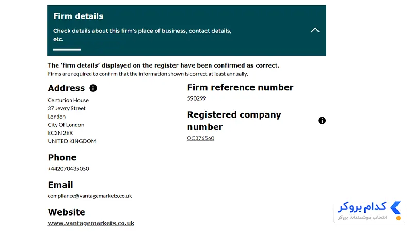Click the Website heading label
Image resolution: width=413 pixels, height=232 pixels.
pyautogui.click(x=67, y=212)
